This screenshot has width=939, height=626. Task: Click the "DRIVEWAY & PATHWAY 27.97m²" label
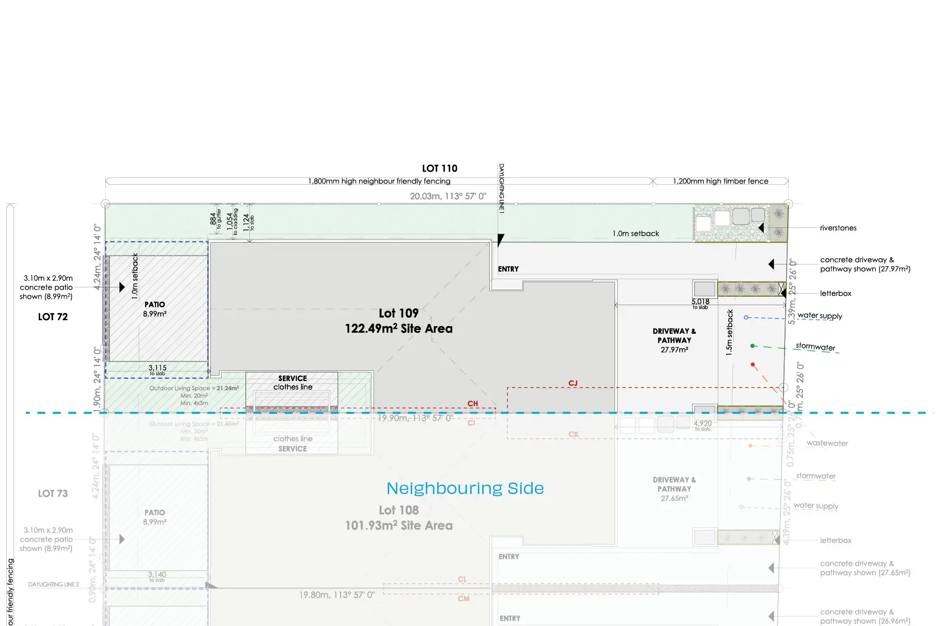(674, 340)
